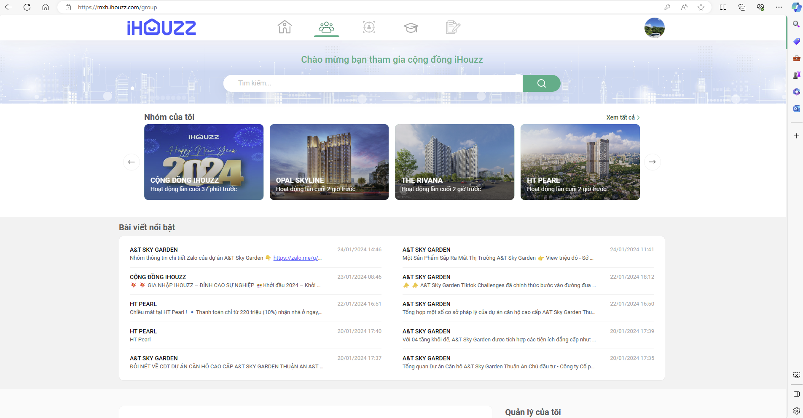
Task: Click the Tìm kiếm search field
Action: 373,83
